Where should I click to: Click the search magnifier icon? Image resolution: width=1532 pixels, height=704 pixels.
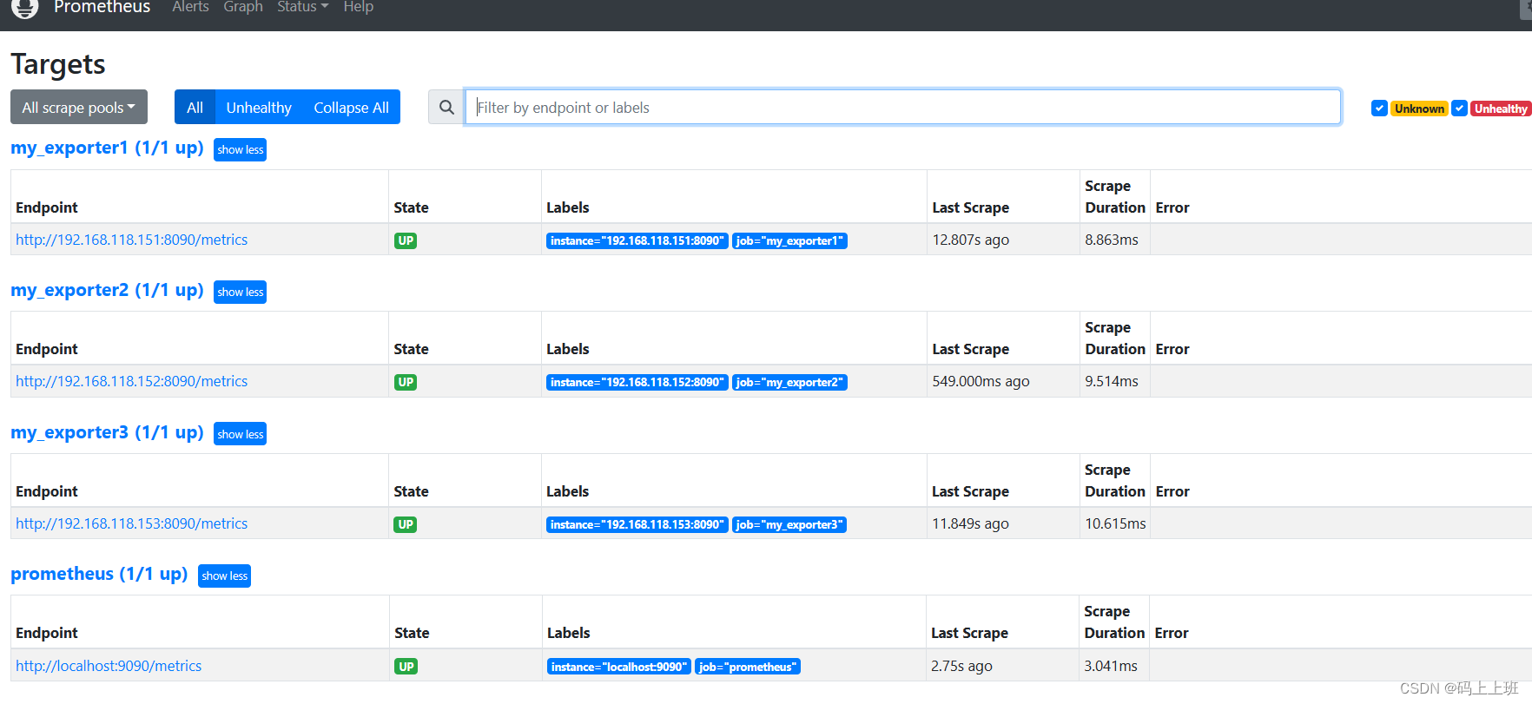[x=446, y=107]
